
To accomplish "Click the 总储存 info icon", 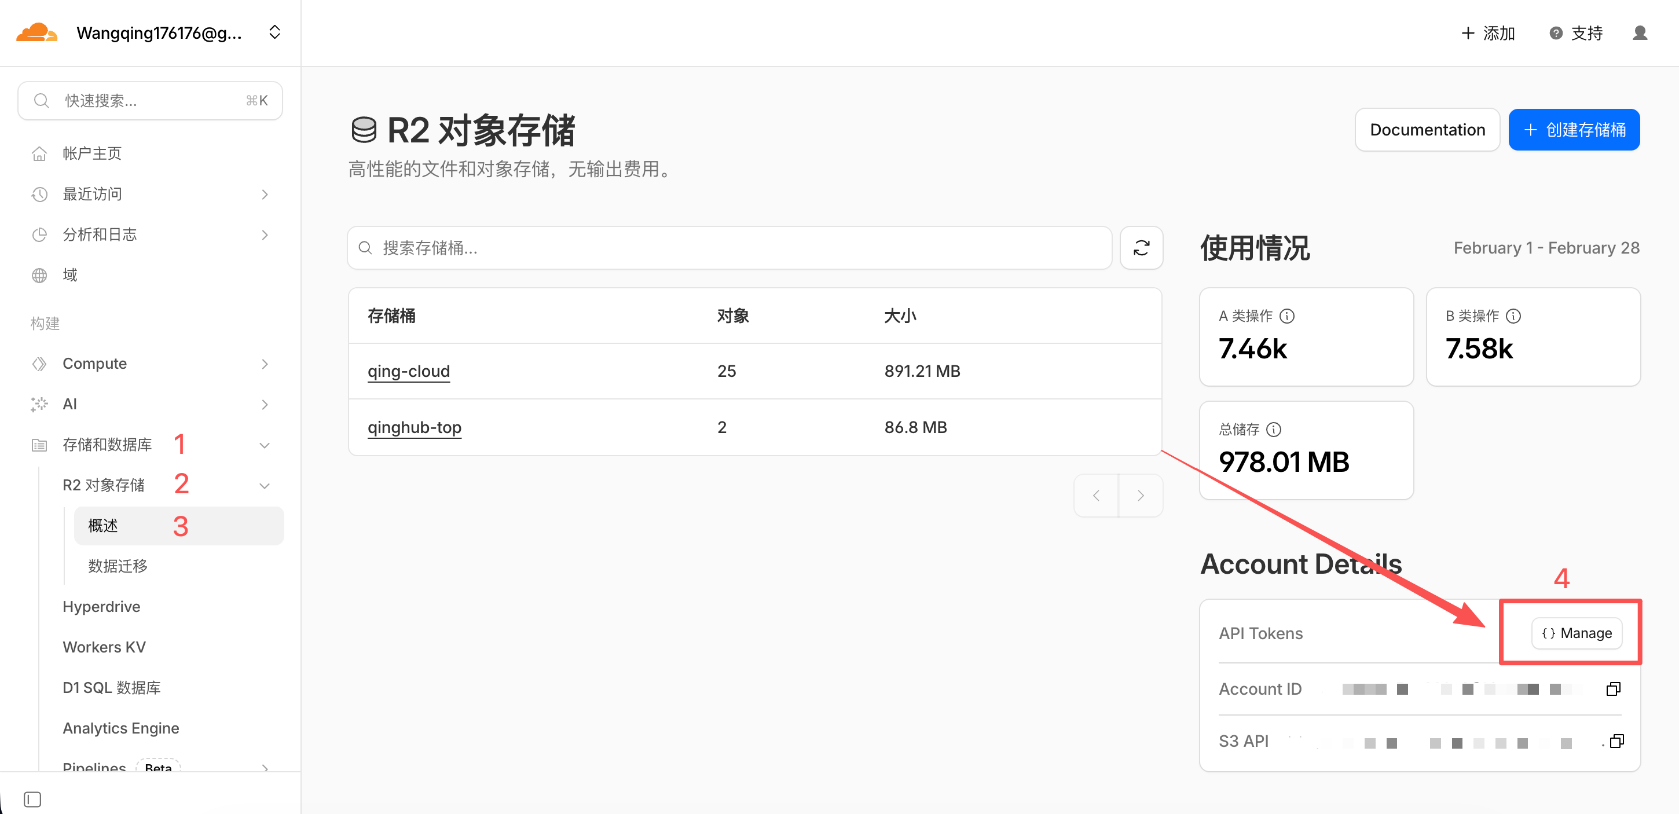I will pos(1273,430).
